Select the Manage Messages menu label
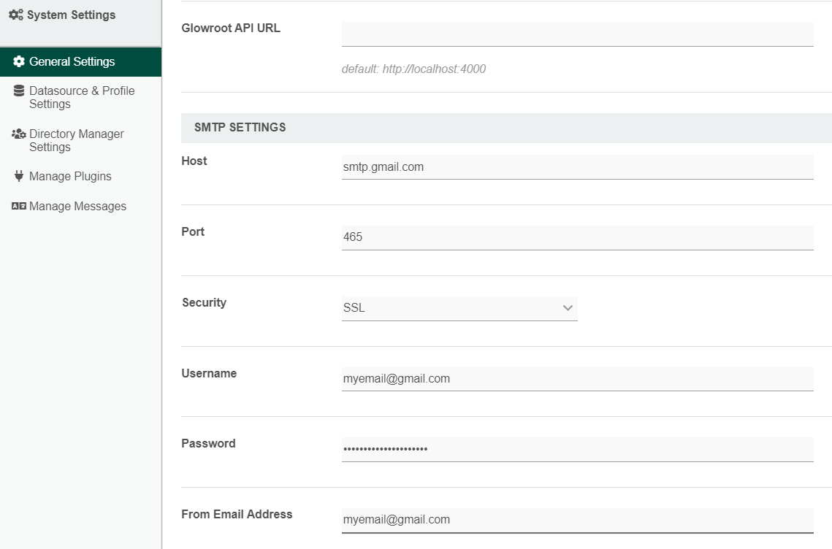 [77, 207]
